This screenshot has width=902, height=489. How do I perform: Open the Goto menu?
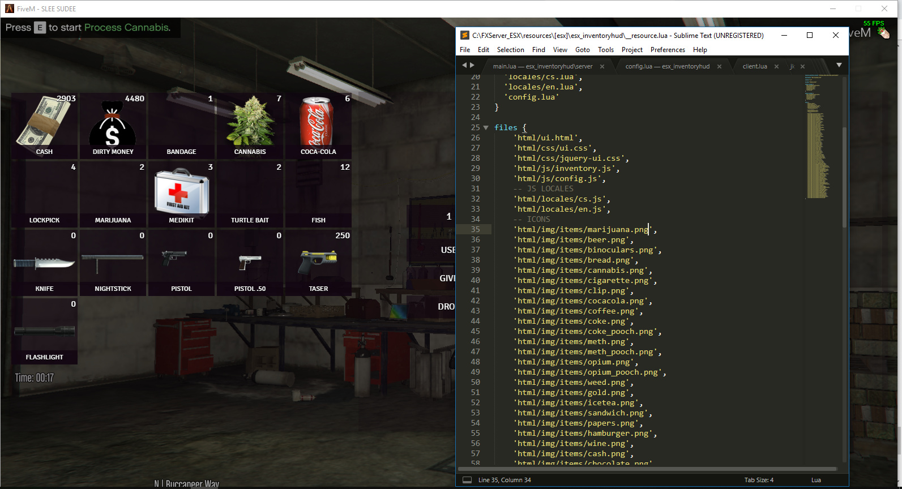582,50
